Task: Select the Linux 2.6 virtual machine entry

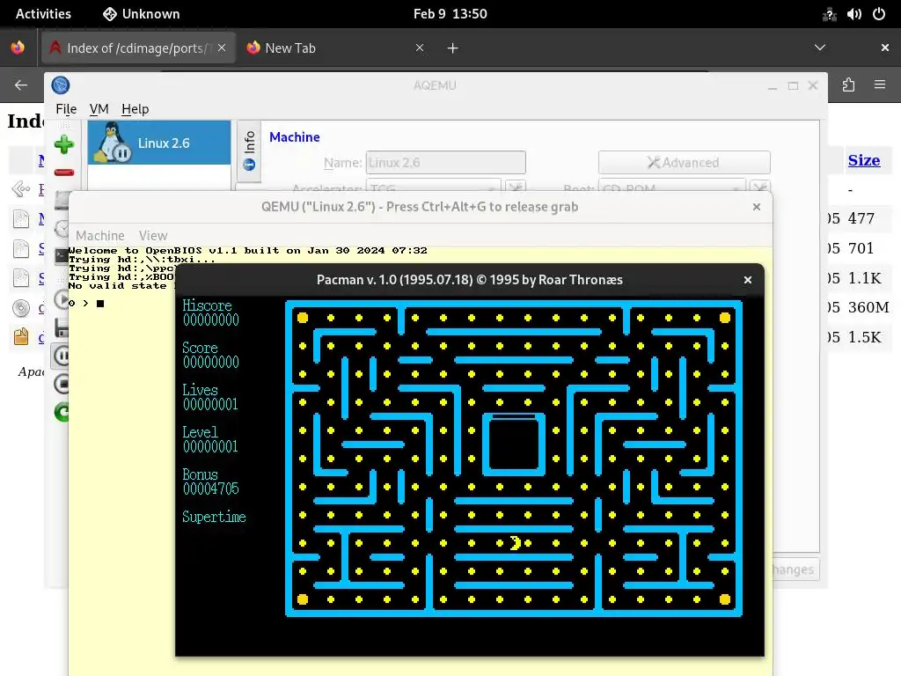Action: pos(159,143)
